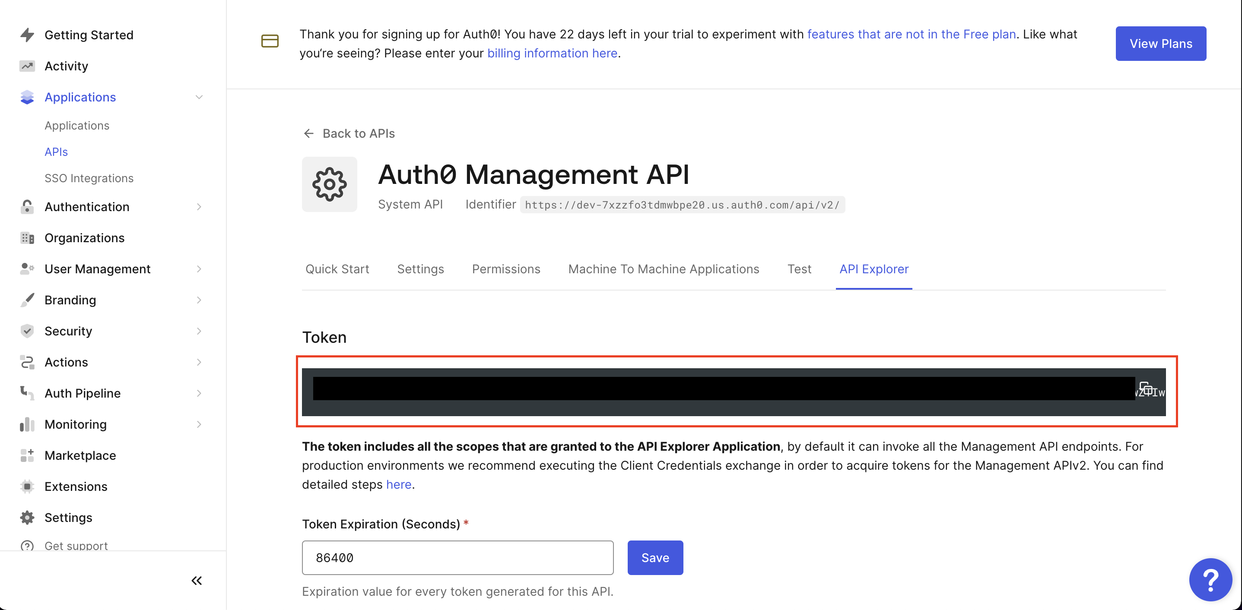1242x610 pixels.
Task: Click the Marketplace sidebar icon
Action: point(27,455)
